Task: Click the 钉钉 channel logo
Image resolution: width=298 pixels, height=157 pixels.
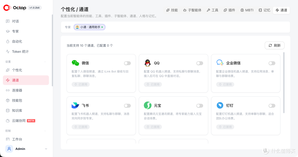Action: [220, 105]
